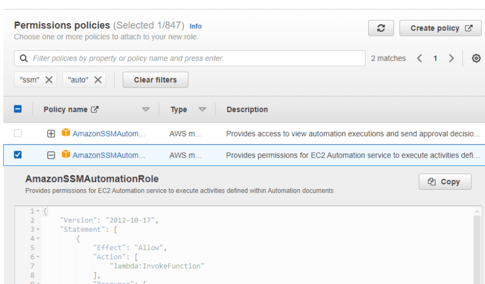Image resolution: width=485 pixels, height=284 pixels.
Task: Click the "2 matches" result count
Action: coord(388,58)
